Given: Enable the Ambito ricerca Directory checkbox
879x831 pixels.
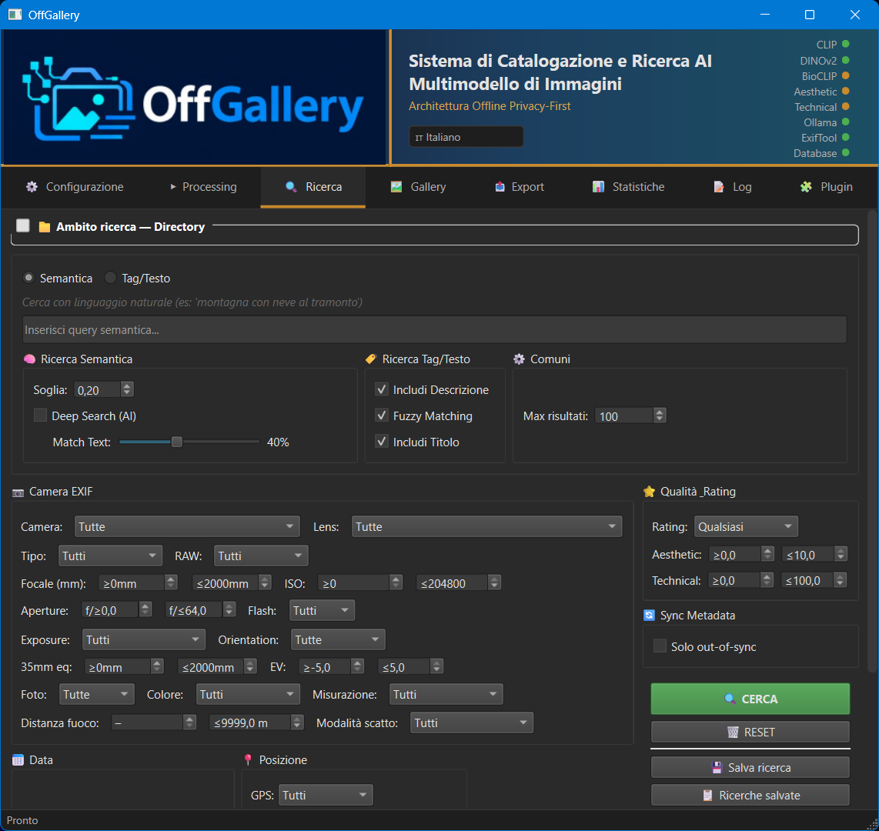Looking at the screenshot, I should 23,225.
